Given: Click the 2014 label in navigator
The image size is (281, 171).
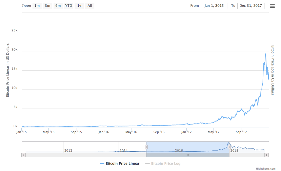Looking at the screenshot, I should coord(124,151).
